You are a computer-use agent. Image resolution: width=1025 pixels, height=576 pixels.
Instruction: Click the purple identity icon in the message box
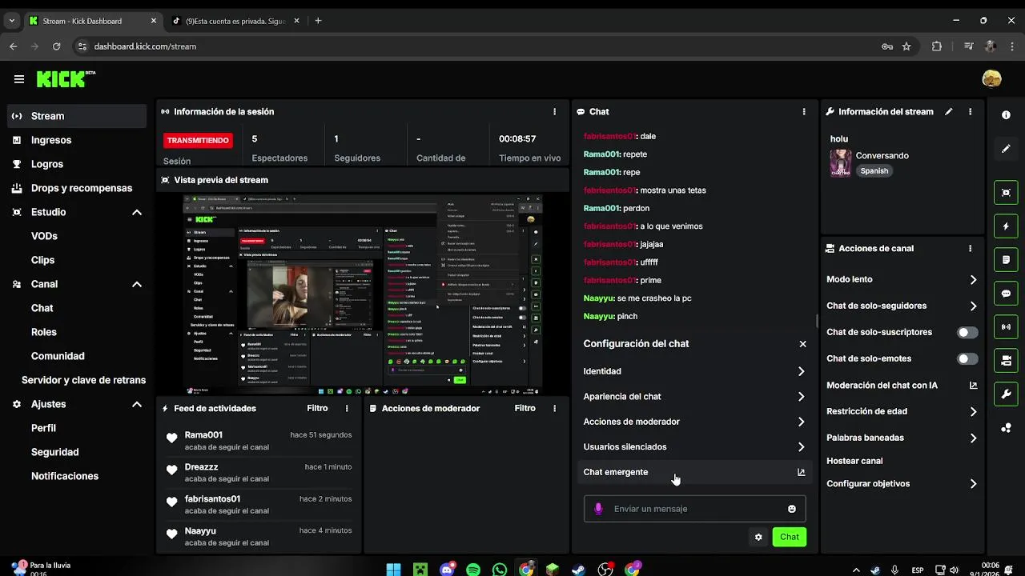[598, 509]
